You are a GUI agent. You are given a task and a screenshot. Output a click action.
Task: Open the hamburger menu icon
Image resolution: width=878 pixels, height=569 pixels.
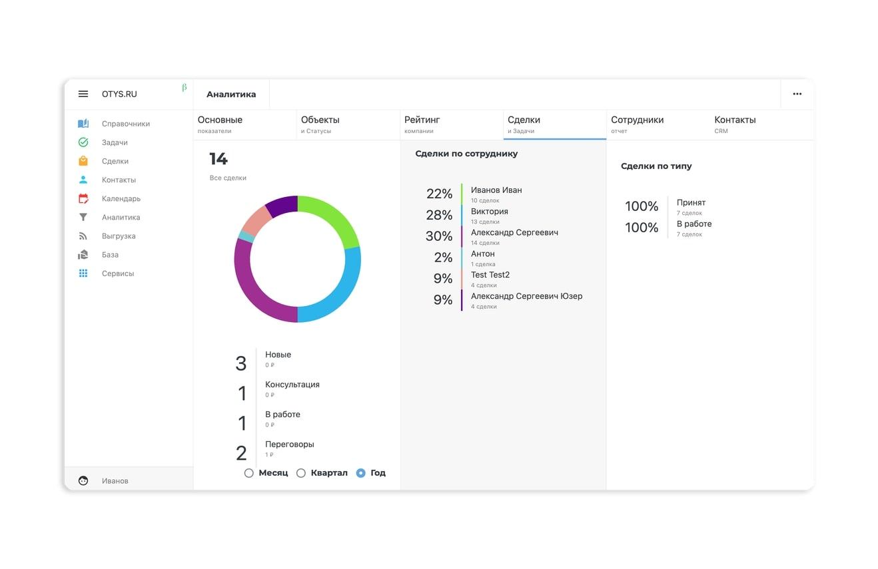point(83,94)
